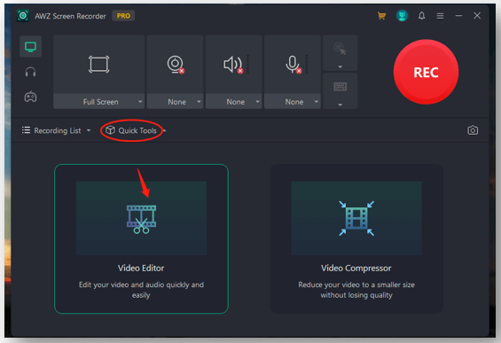Viewport: 501px width, 343px height.
Task: Click the Video Compressor title text
Action: [x=356, y=268]
